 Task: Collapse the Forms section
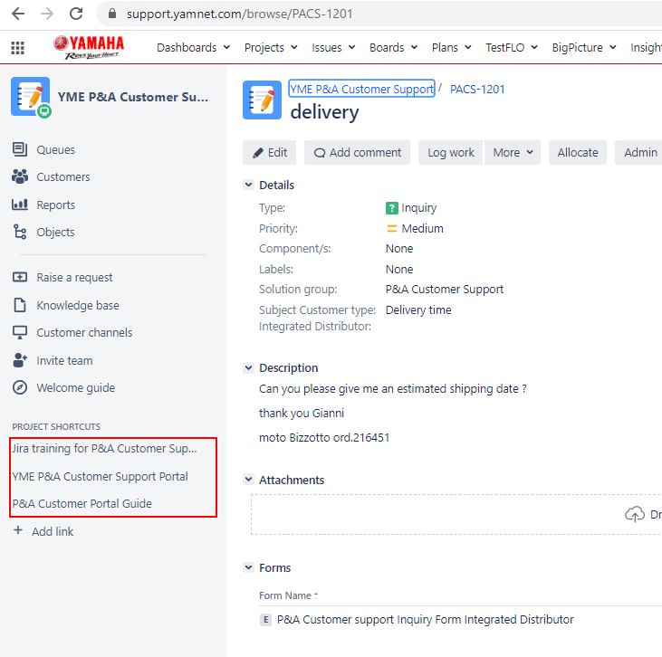(x=249, y=567)
